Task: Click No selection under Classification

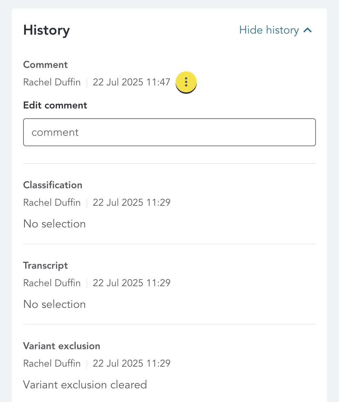Action: click(x=55, y=224)
